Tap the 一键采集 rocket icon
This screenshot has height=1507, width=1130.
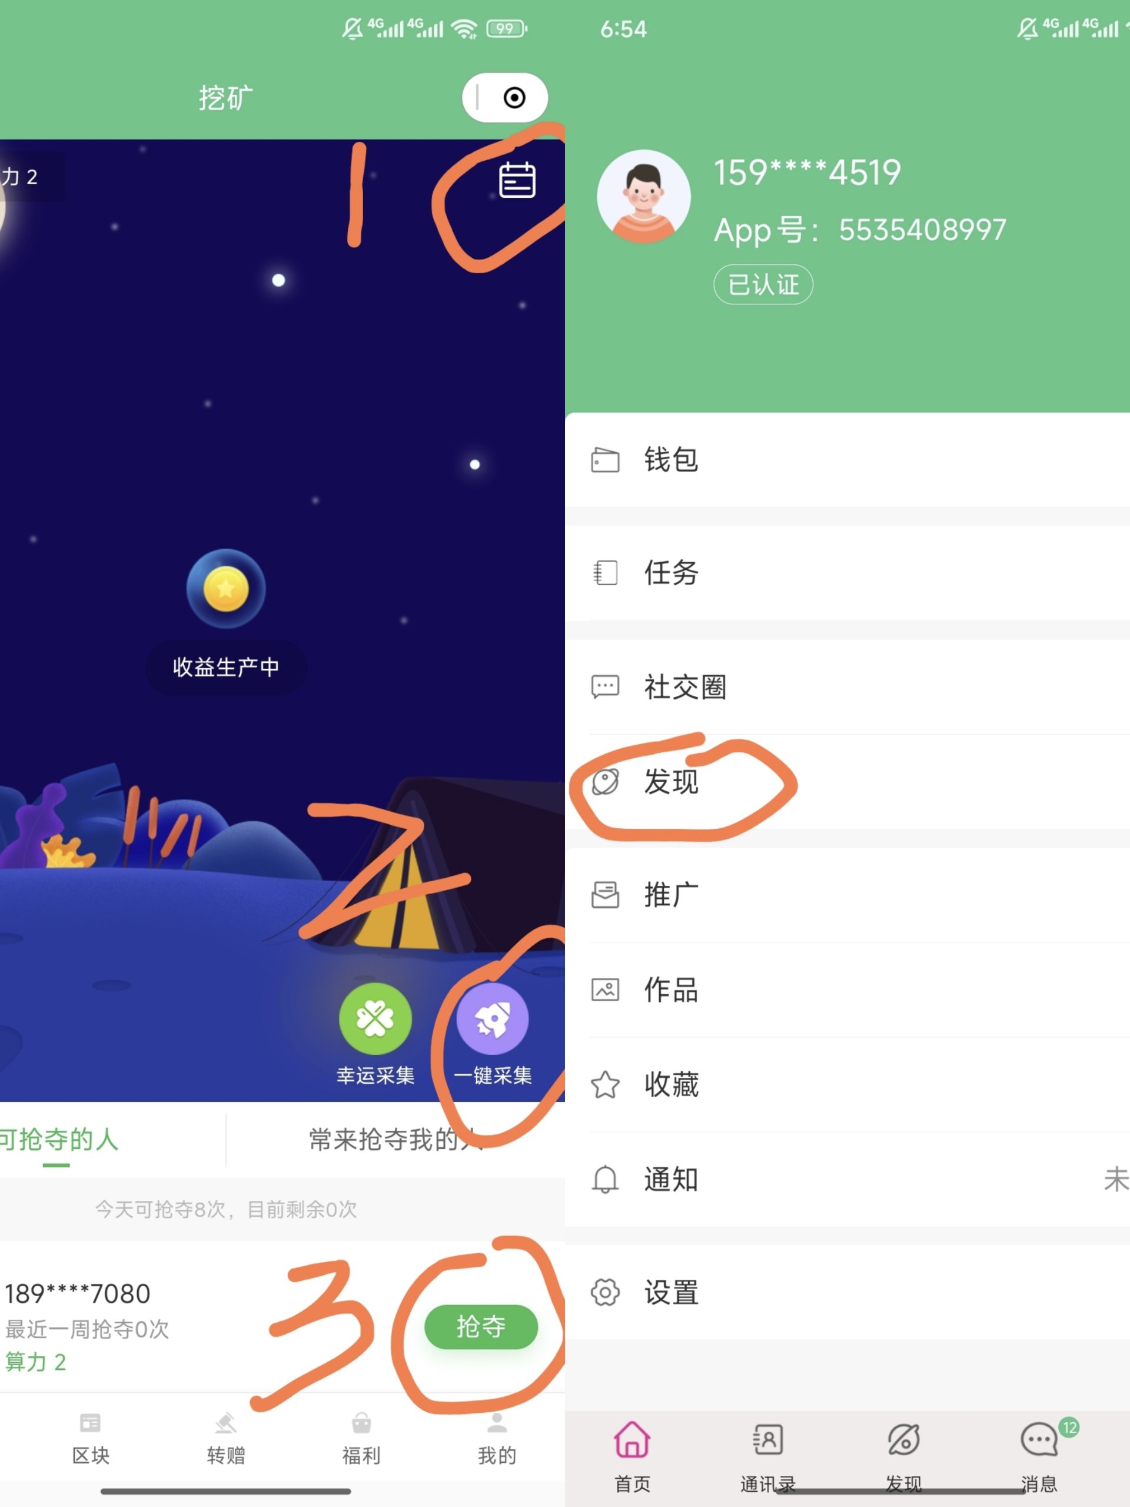(x=492, y=1018)
